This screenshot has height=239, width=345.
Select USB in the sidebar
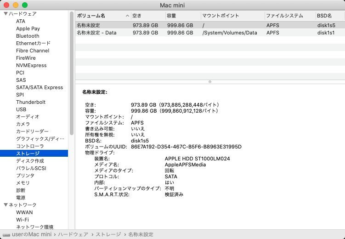click(x=21, y=109)
